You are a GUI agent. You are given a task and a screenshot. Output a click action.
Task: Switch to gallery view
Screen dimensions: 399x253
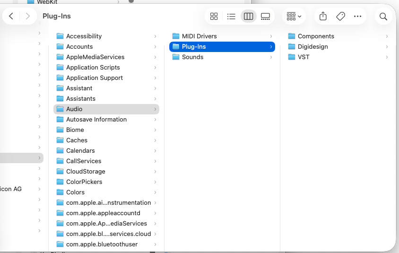pyautogui.click(x=265, y=16)
